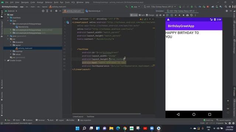Open the SDK Manager icon
The width and height of the screenshot is (236, 132).
221,7
